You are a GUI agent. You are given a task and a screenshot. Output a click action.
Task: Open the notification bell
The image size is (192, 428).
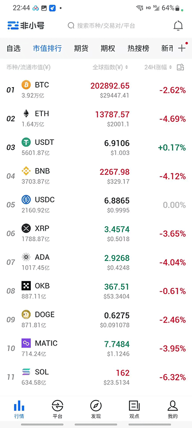(x=178, y=26)
